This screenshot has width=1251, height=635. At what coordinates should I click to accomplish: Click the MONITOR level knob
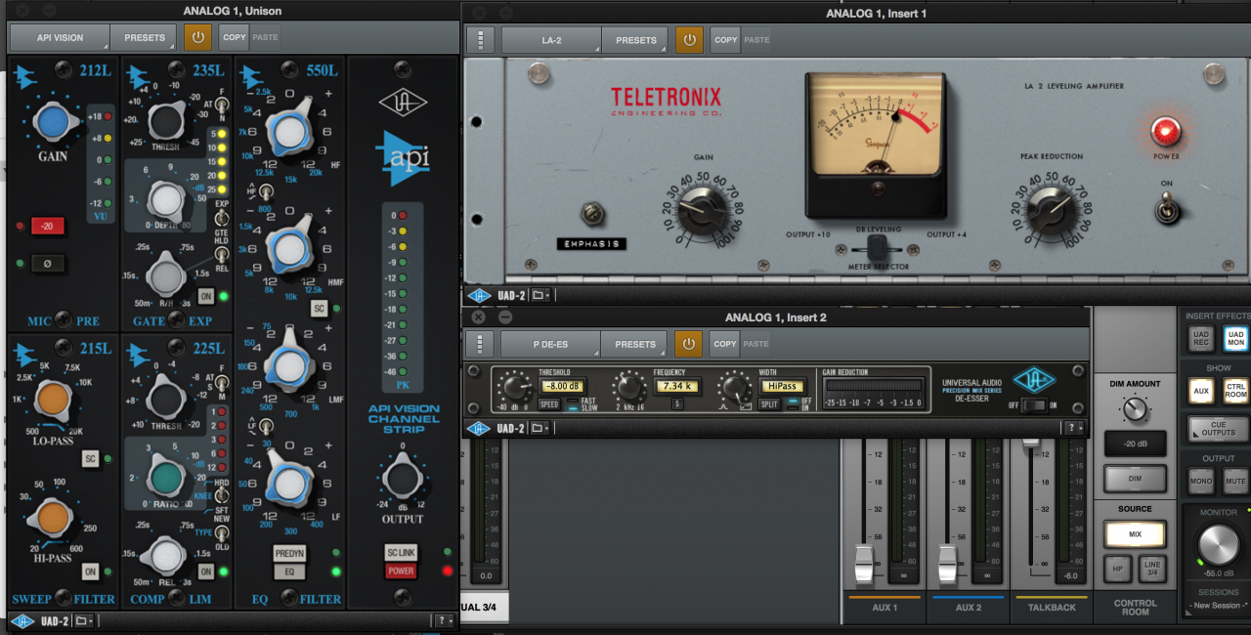pos(1218,544)
